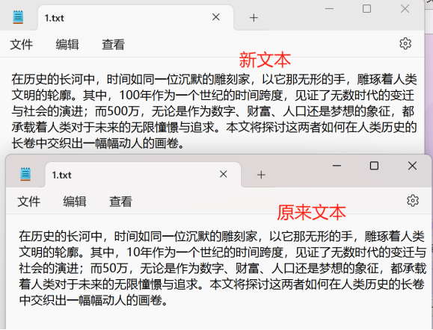Close 1.txt tab in top window
Image resolution: width=433 pixels, height=330 pixels.
click(x=216, y=17)
